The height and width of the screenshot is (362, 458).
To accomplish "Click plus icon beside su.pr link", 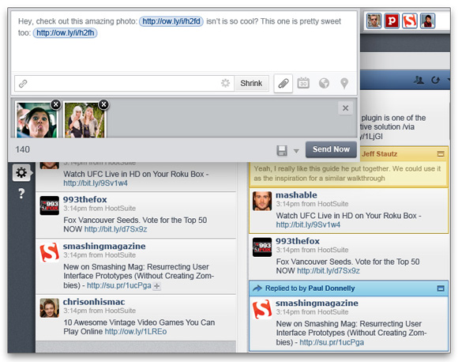I will point(157,286).
